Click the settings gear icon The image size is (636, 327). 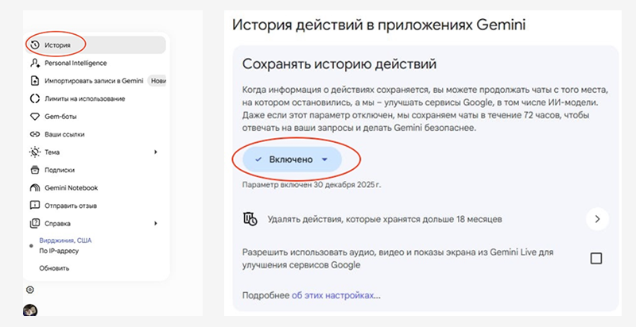point(30,290)
